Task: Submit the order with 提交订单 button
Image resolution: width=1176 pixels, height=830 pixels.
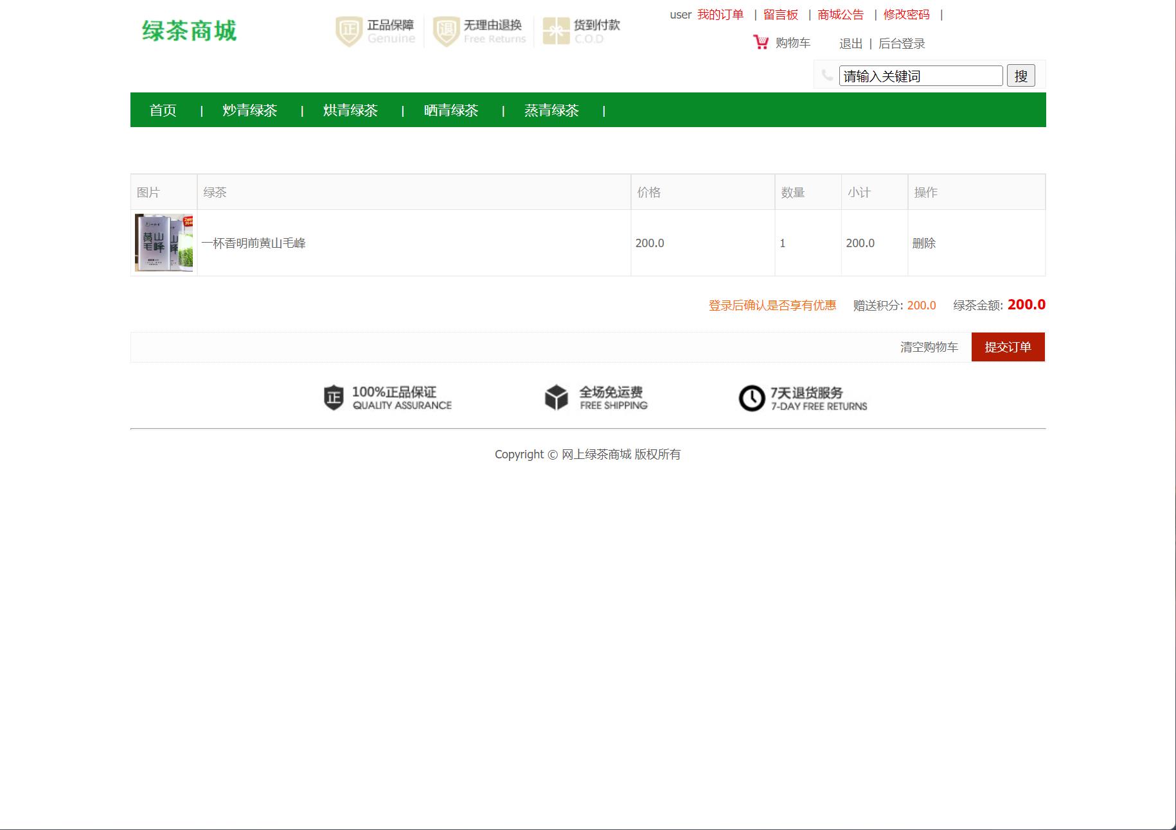Action: point(1007,347)
